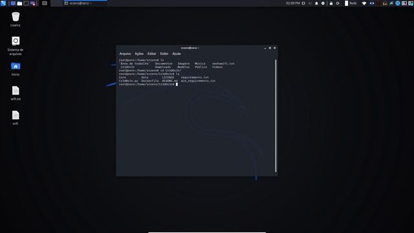The width and height of the screenshot is (414, 233).
Task: Click the Rede network monitor label
Action: (353, 3)
